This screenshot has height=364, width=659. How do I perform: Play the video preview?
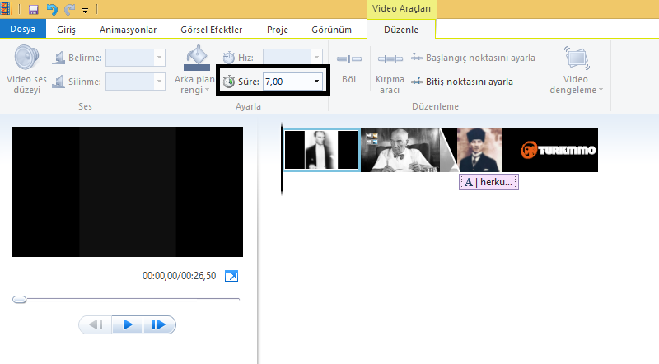128,325
